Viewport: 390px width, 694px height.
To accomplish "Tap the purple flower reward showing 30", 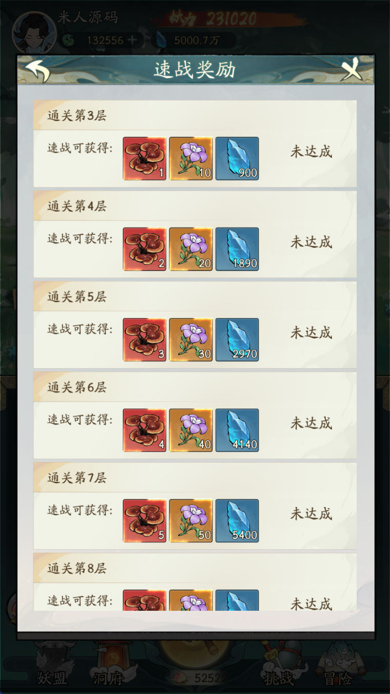I will [x=191, y=340].
